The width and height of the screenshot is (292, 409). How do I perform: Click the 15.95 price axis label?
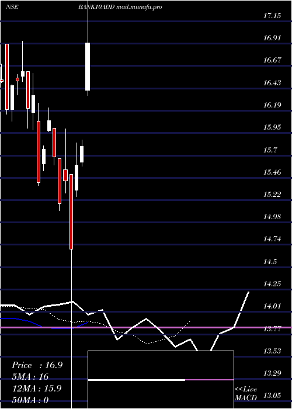click(x=272, y=127)
